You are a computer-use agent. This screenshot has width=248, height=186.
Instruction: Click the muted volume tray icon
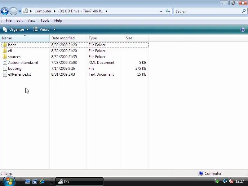coord(231,181)
